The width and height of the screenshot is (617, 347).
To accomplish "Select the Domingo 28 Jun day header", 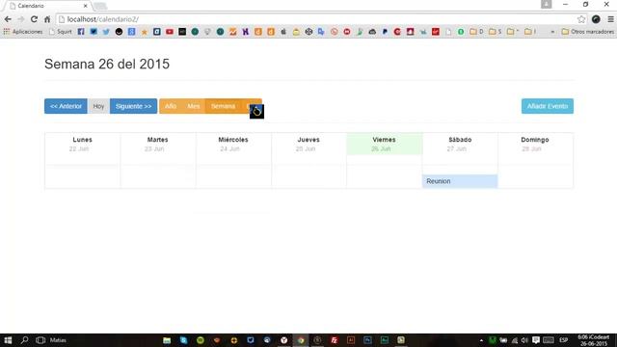I will click(x=535, y=144).
